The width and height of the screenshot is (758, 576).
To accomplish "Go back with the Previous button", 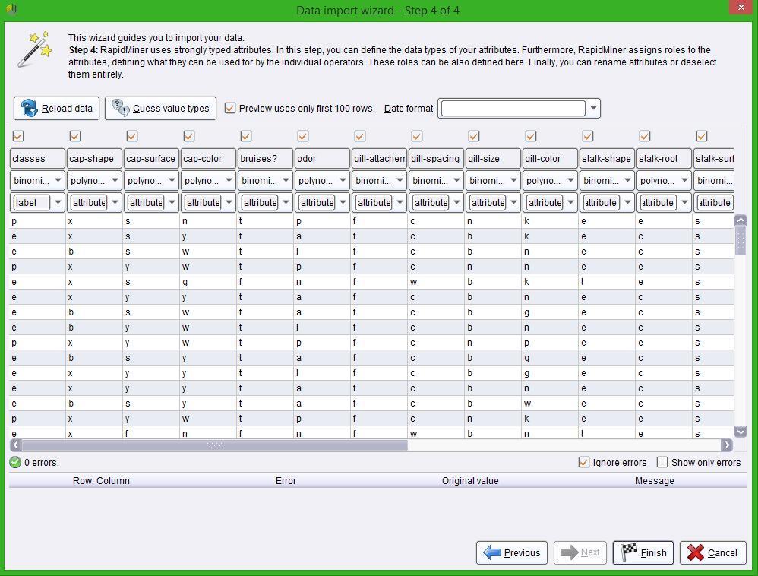I will (x=512, y=552).
